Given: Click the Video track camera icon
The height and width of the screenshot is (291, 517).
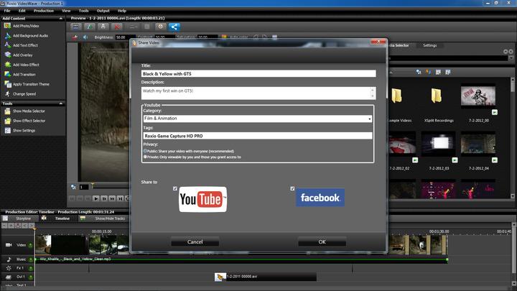Looking at the screenshot, I should point(9,245).
